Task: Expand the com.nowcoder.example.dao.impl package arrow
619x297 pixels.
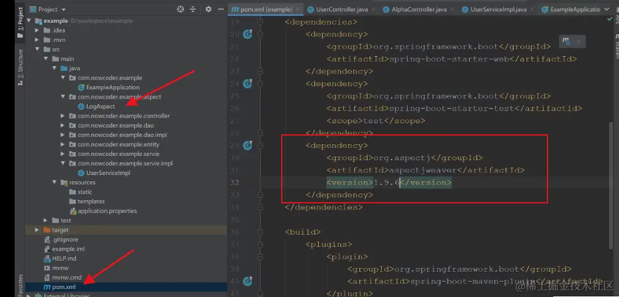Action: tap(63, 135)
